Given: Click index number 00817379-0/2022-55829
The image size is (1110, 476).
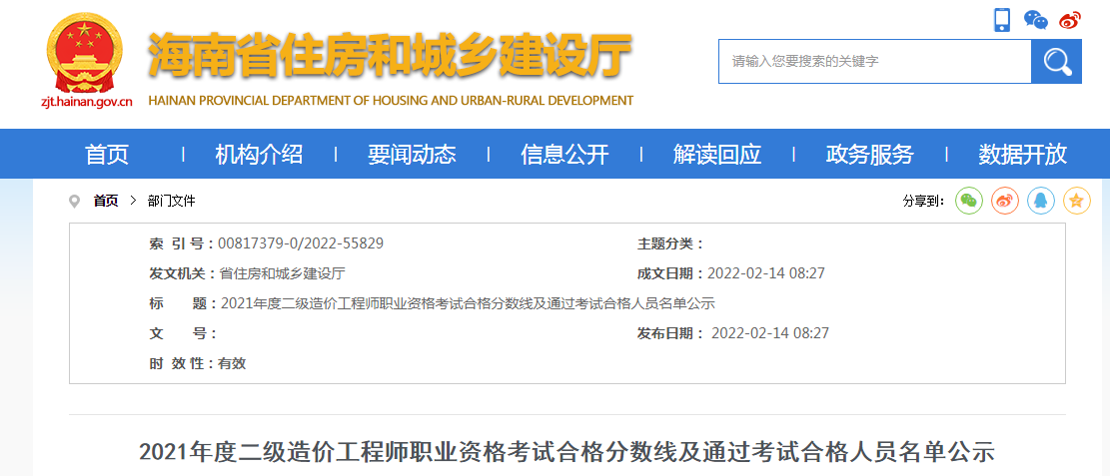Looking at the screenshot, I should pos(301,244).
